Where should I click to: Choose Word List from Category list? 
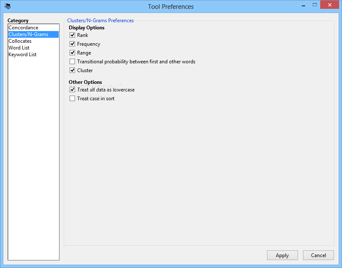point(19,48)
